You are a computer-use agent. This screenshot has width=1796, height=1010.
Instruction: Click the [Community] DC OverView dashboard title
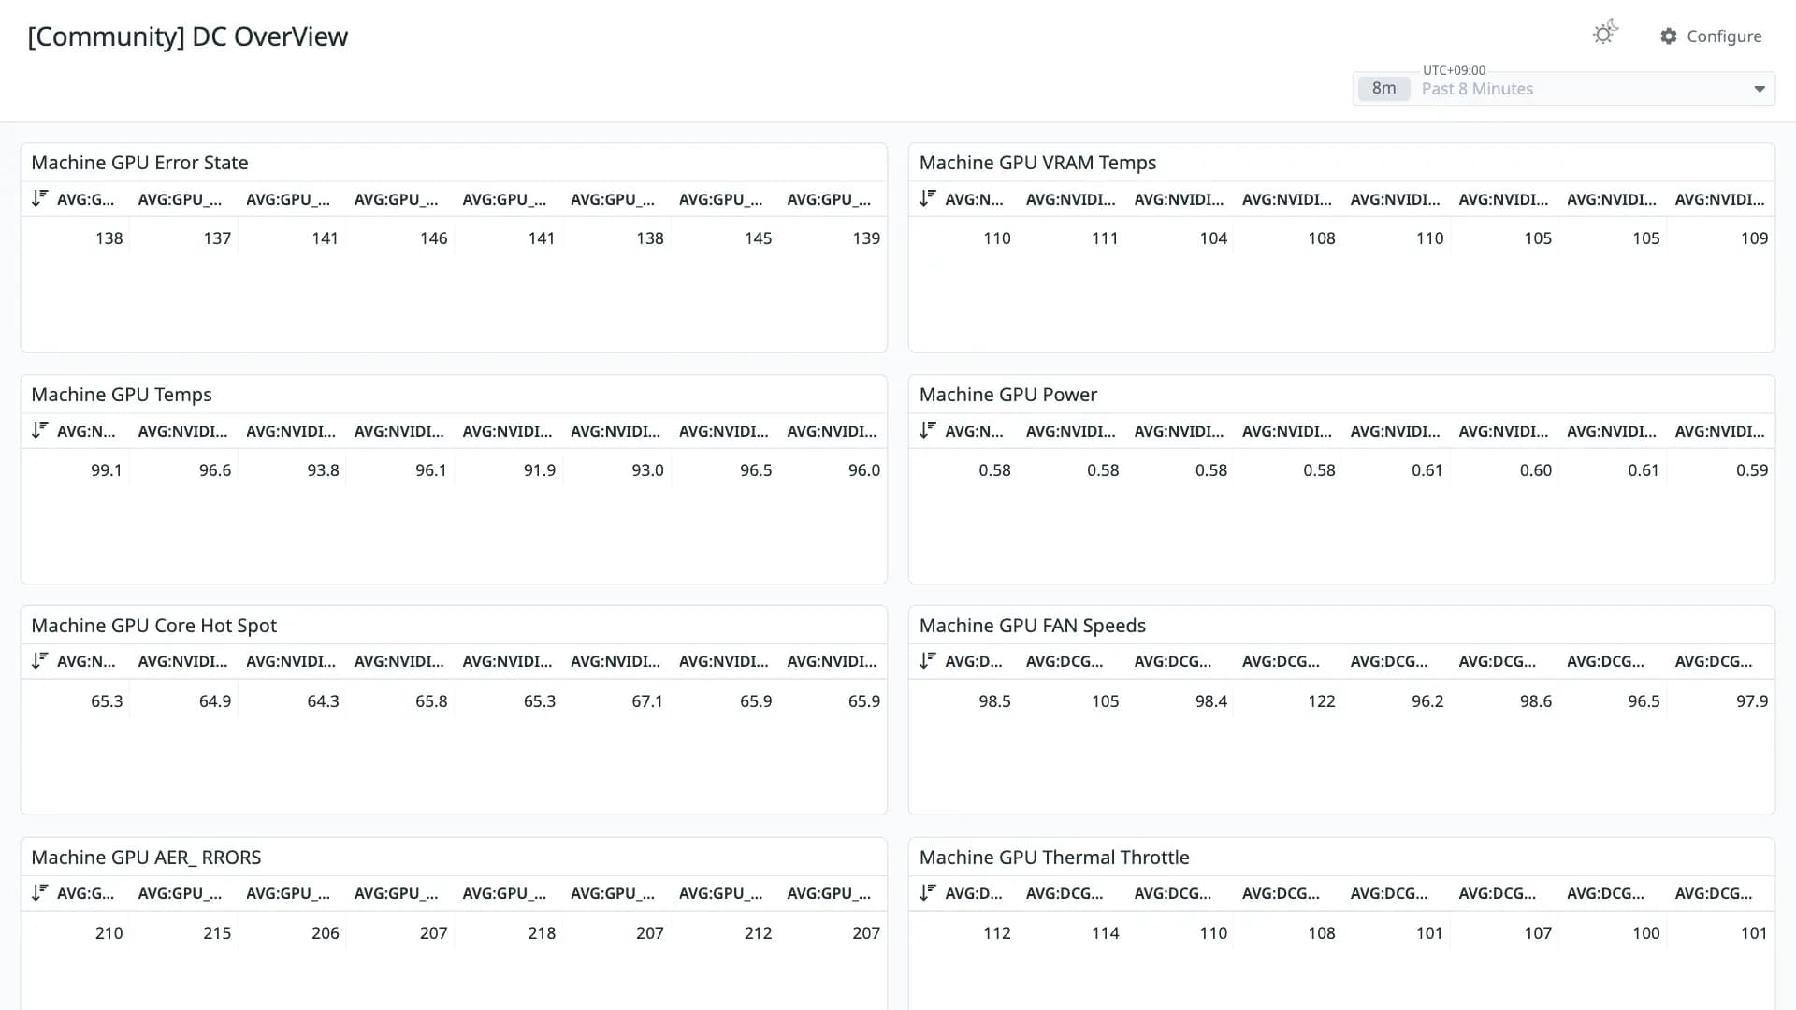(x=188, y=36)
